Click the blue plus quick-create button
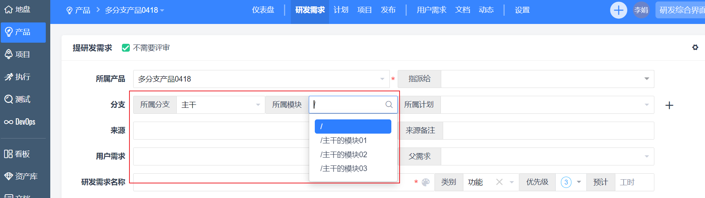The image size is (705, 198). point(618,10)
